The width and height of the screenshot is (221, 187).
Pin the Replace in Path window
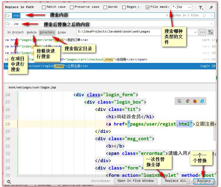211,7
